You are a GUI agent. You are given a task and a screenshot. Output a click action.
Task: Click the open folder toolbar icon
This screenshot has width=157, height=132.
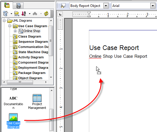(x=17, y=14)
